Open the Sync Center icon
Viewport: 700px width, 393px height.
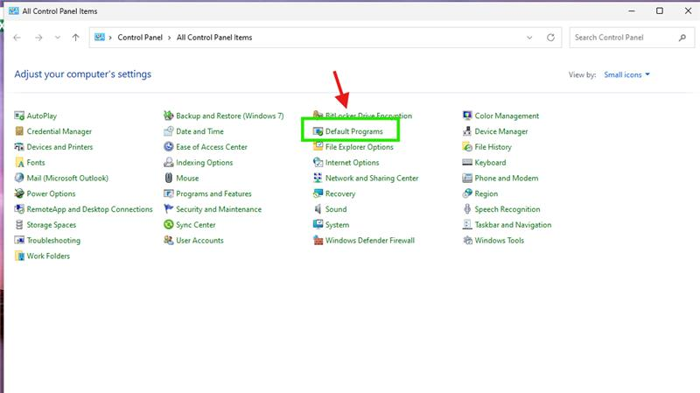pyautogui.click(x=168, y=225)
